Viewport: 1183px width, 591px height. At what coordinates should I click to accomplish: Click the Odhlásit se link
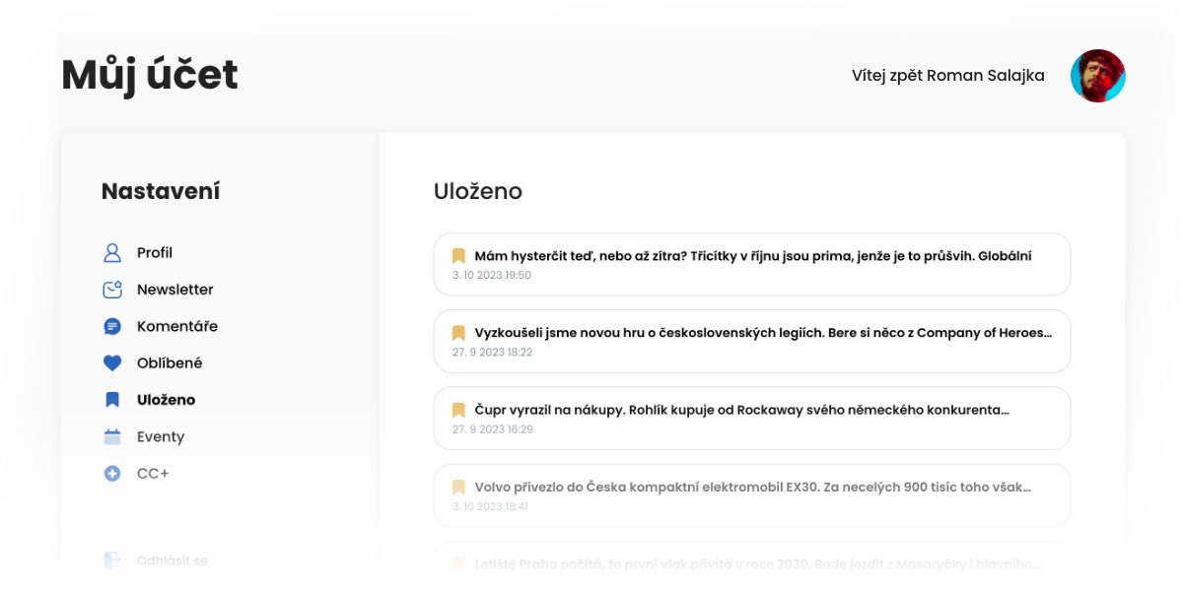click(x=173, y=560)
